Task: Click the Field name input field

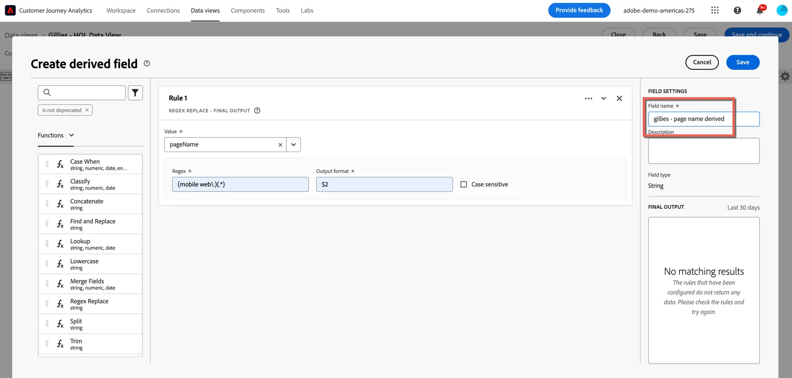Action: [704, 119]
